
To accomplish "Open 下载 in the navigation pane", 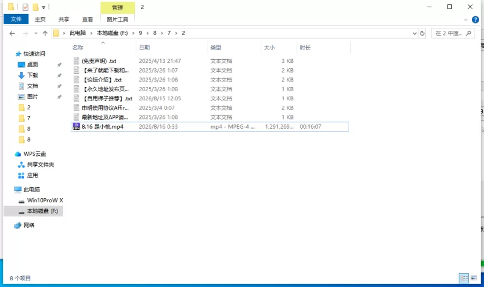I will pyautogui.click(x=33, y=75).
